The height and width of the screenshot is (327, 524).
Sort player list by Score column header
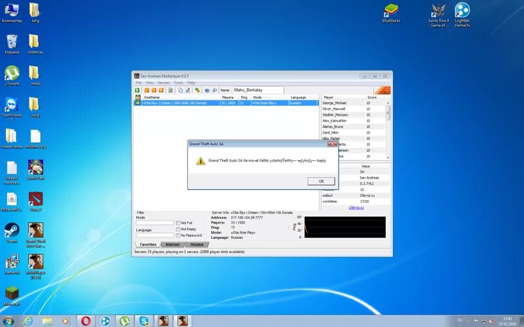[372, 97]
